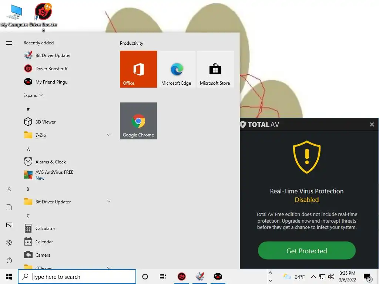
Task: Open Task View on taskbar
Action: point(163,277)
